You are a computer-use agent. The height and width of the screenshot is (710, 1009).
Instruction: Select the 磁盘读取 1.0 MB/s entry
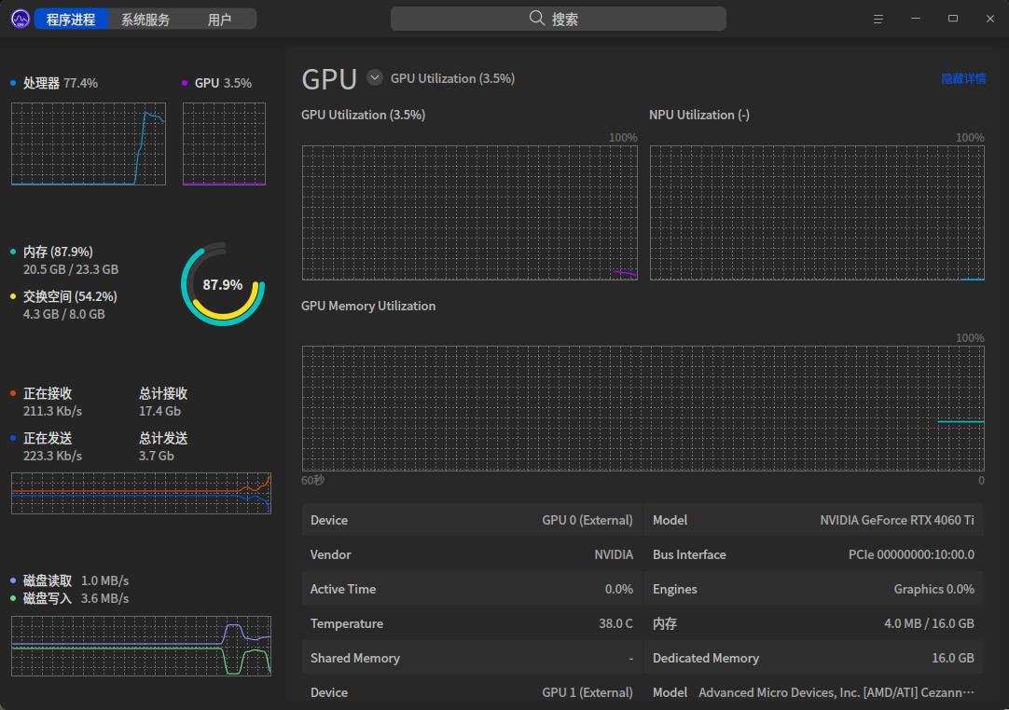[x=76, y=580]
